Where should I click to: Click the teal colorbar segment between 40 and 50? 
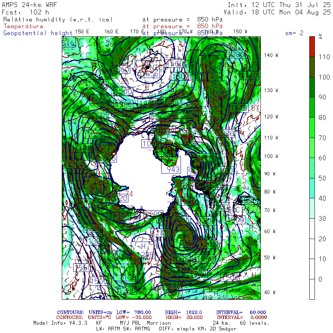click(x=312, y=188)
